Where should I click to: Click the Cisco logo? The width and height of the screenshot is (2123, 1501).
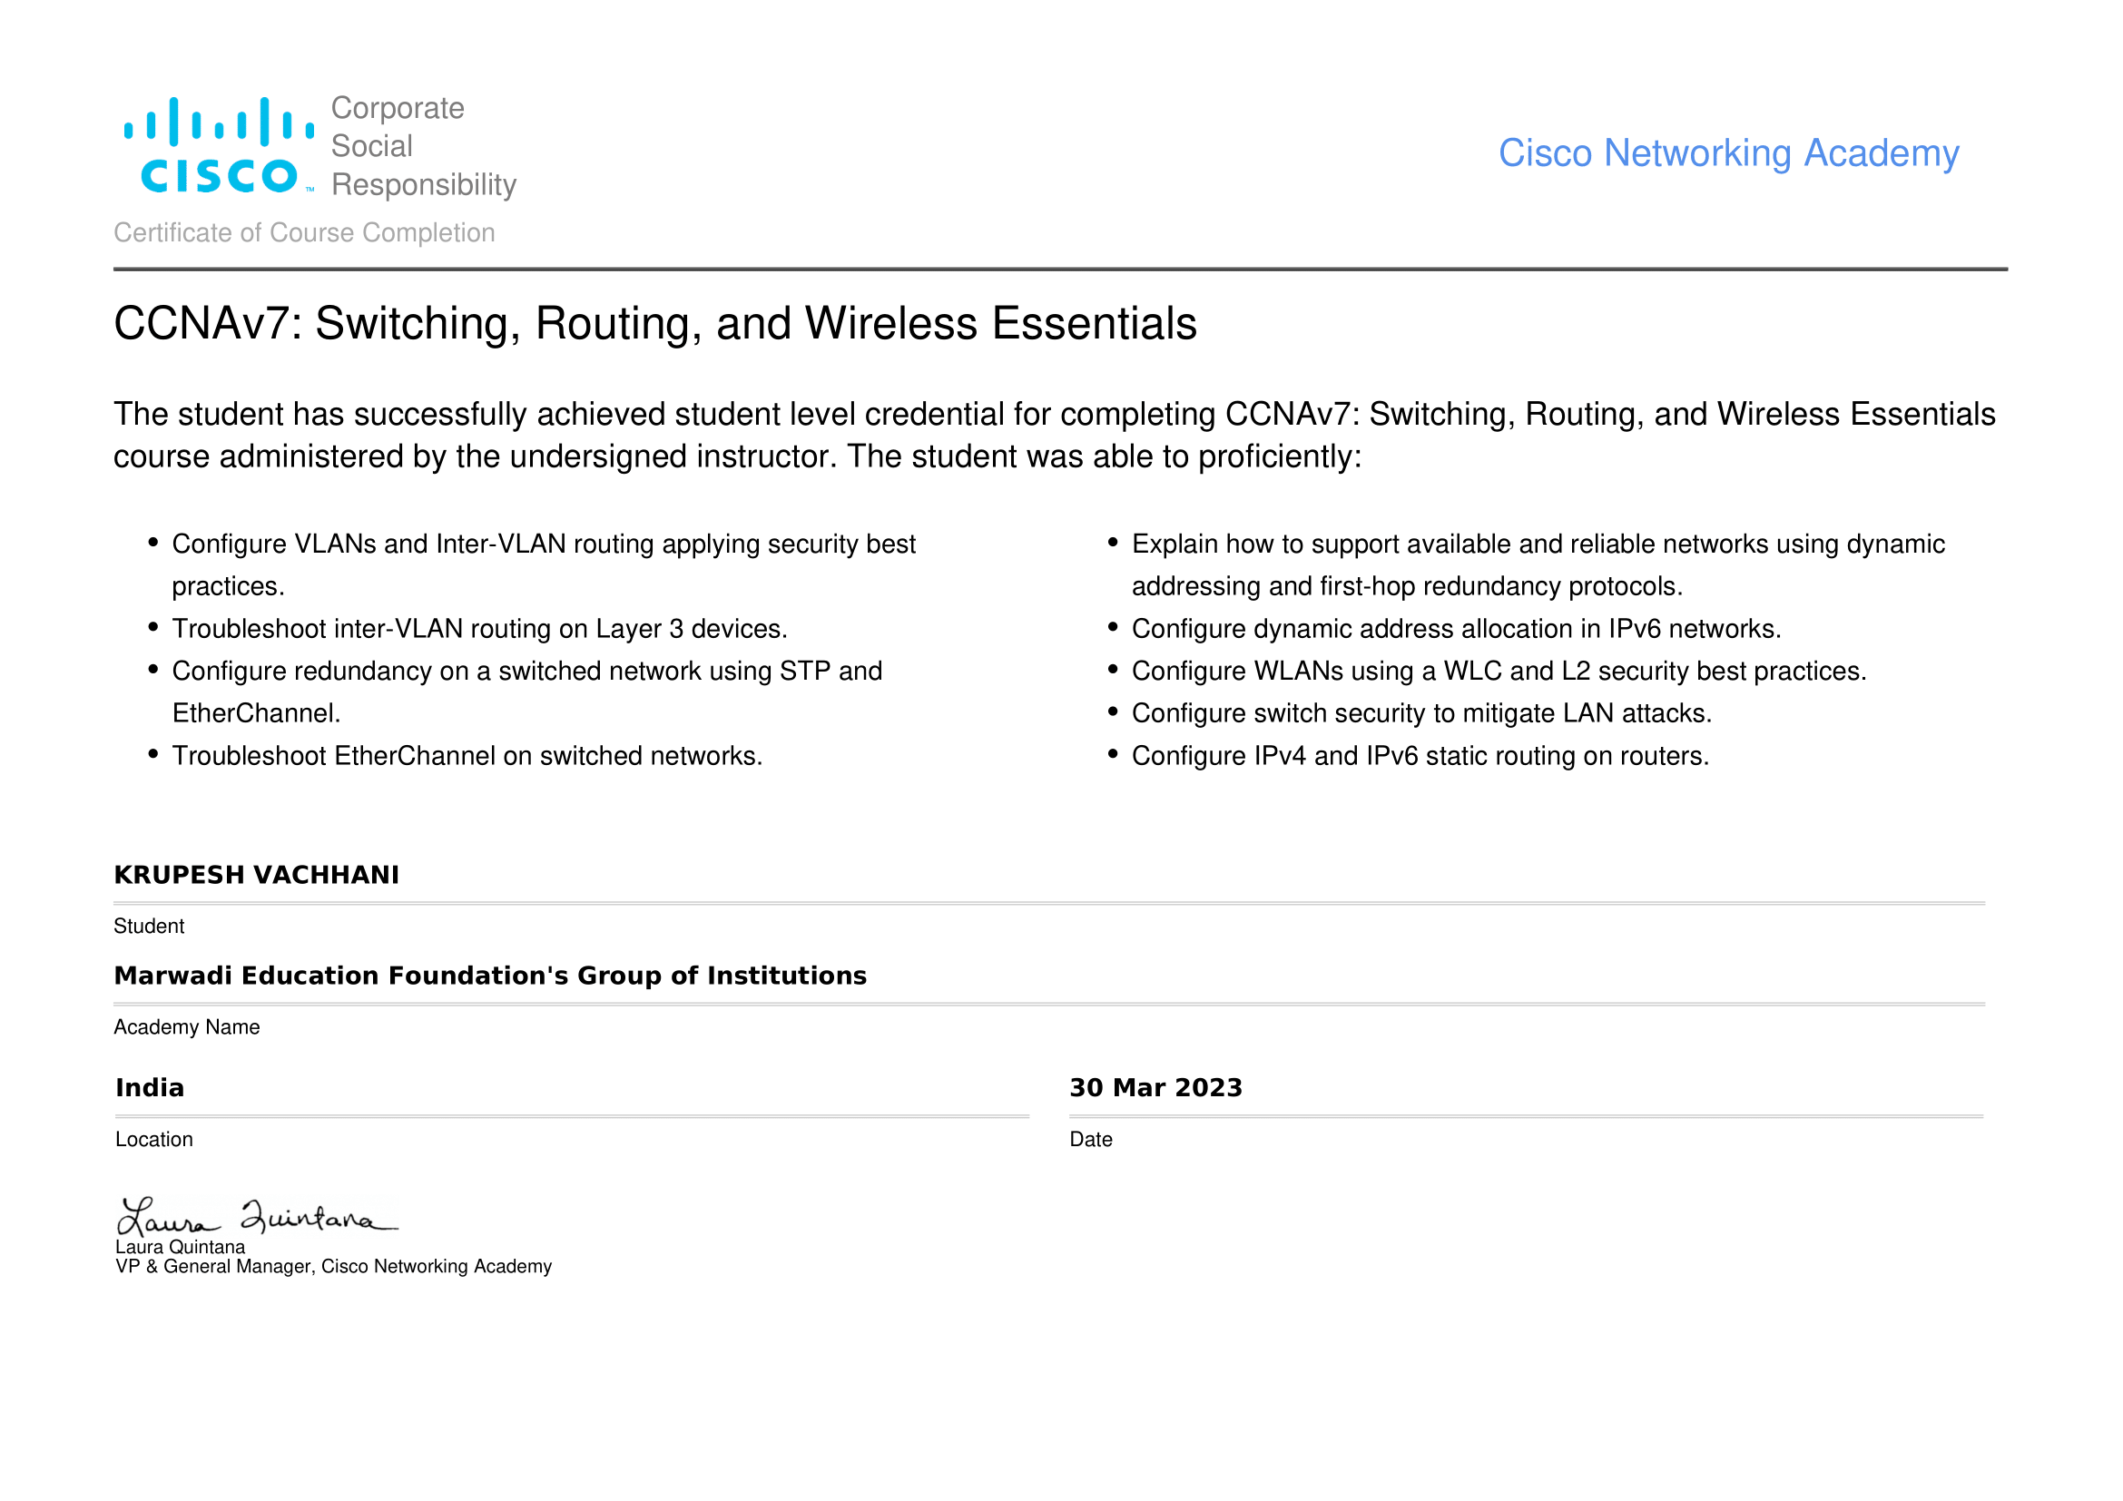(x=219, y=146)
